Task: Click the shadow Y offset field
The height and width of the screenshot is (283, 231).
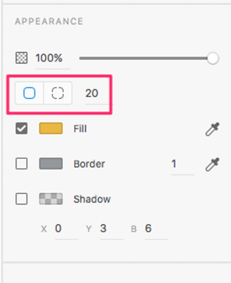Action: [104, 228]
